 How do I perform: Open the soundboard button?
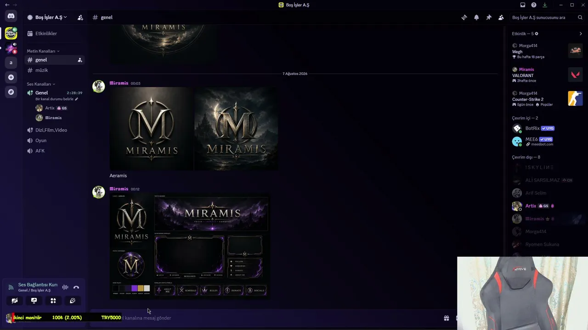tap(73, 301)
